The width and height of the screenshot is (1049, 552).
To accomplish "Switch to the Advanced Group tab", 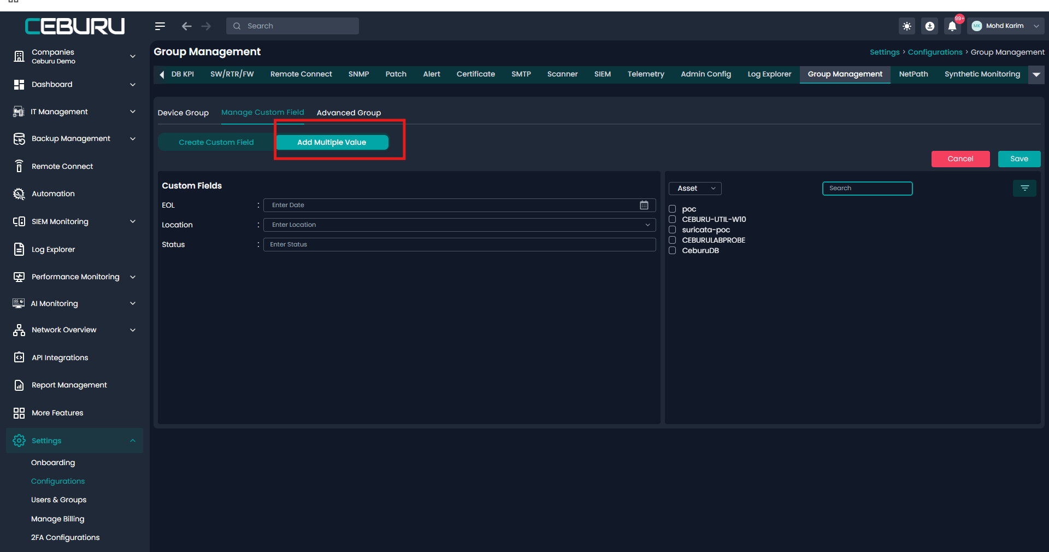I will tap(349, 113).
